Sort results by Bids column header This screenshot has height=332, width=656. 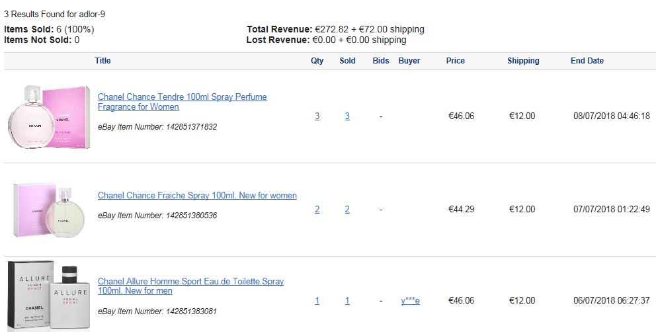click(x=381, y=61)
